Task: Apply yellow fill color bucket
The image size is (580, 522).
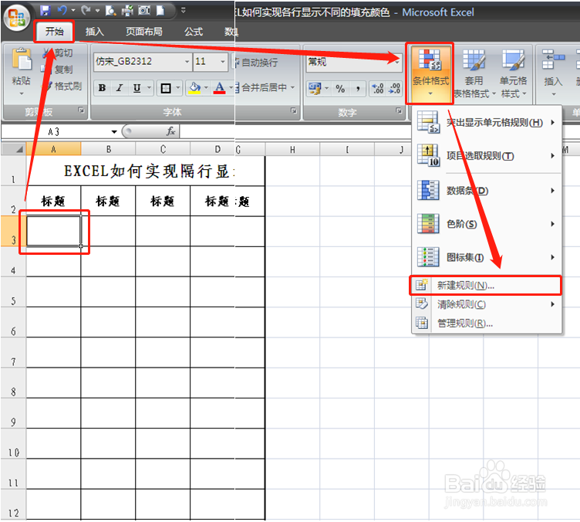Action: (x=194, y=88)
